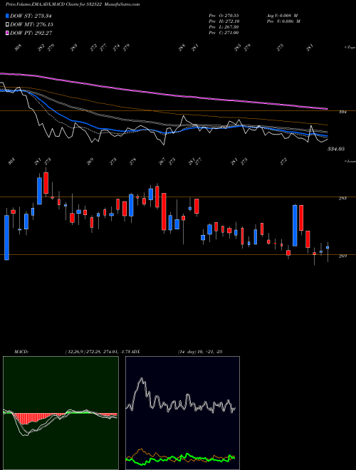
Task: Click the red MACD histogram bars
Action: click(x=30, y=418)
